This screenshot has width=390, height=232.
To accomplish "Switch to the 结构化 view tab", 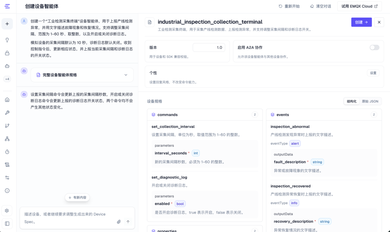I will 352,101.
